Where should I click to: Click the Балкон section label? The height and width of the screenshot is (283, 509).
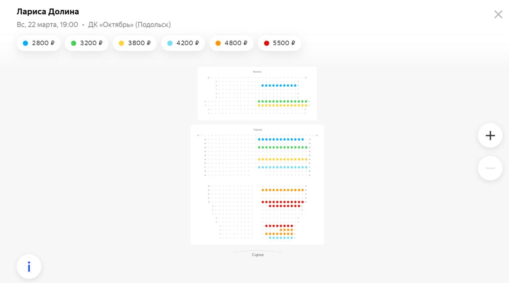tap(257, 72)
